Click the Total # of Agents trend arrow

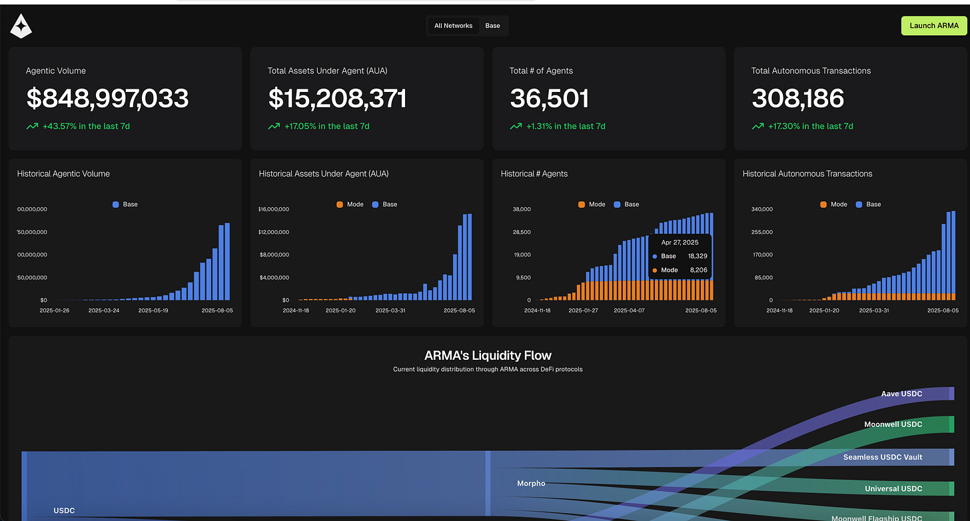516,126
